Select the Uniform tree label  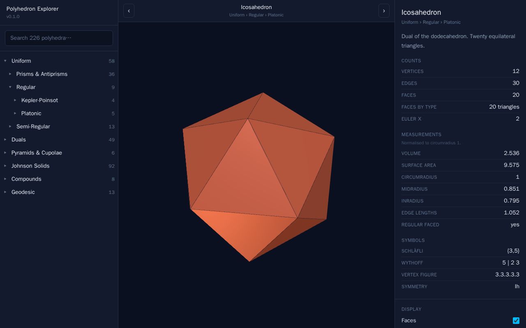coord(21,61)
